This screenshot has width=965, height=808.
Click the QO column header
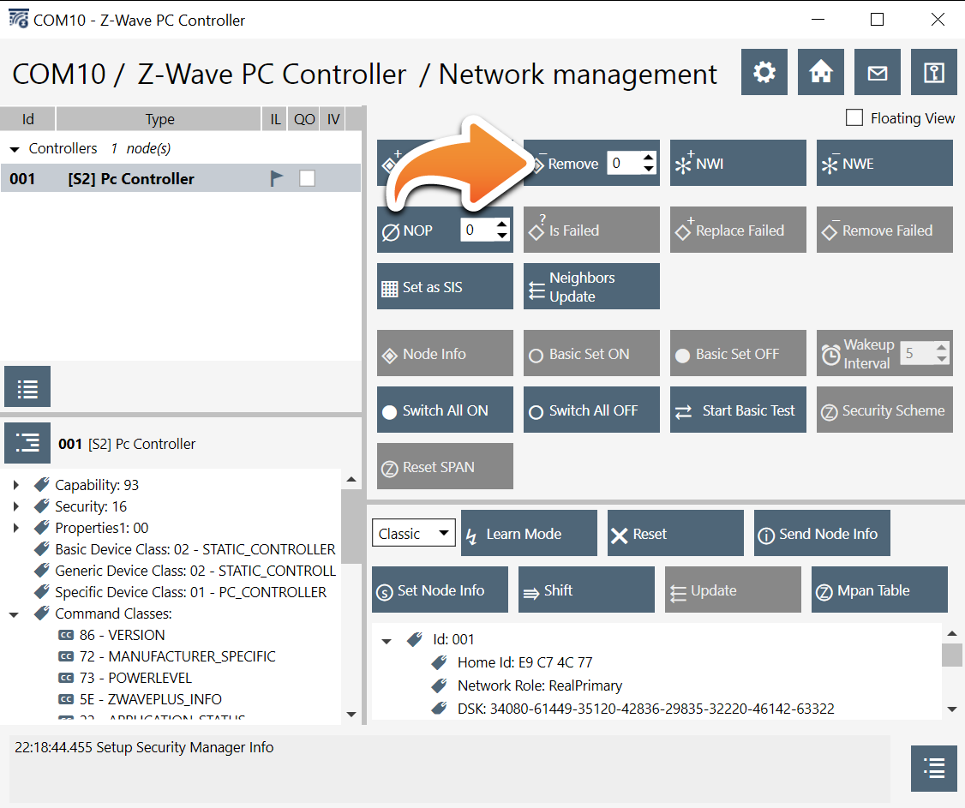pos(304,119)
